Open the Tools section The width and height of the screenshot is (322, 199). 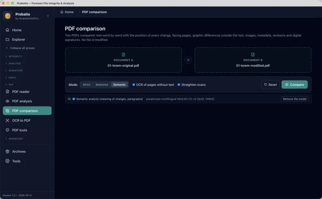(x=27, y=161)
